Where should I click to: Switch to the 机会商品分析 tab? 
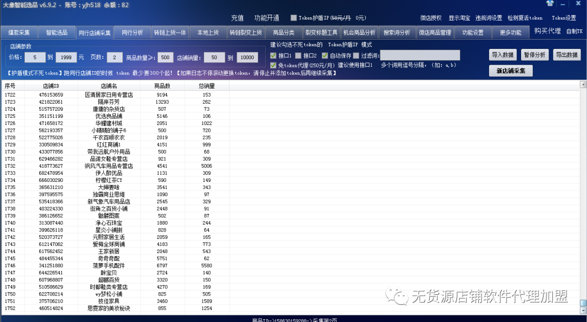[359, 33]
